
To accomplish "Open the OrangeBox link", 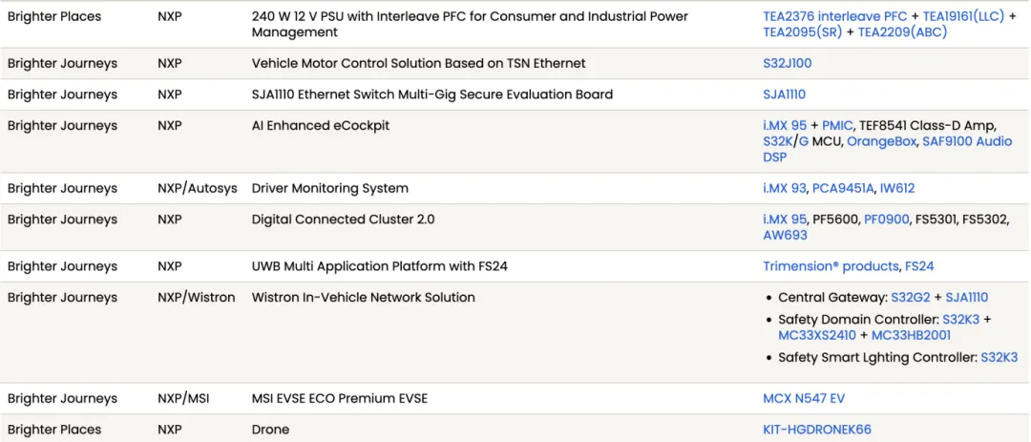I will coord(881,140).
